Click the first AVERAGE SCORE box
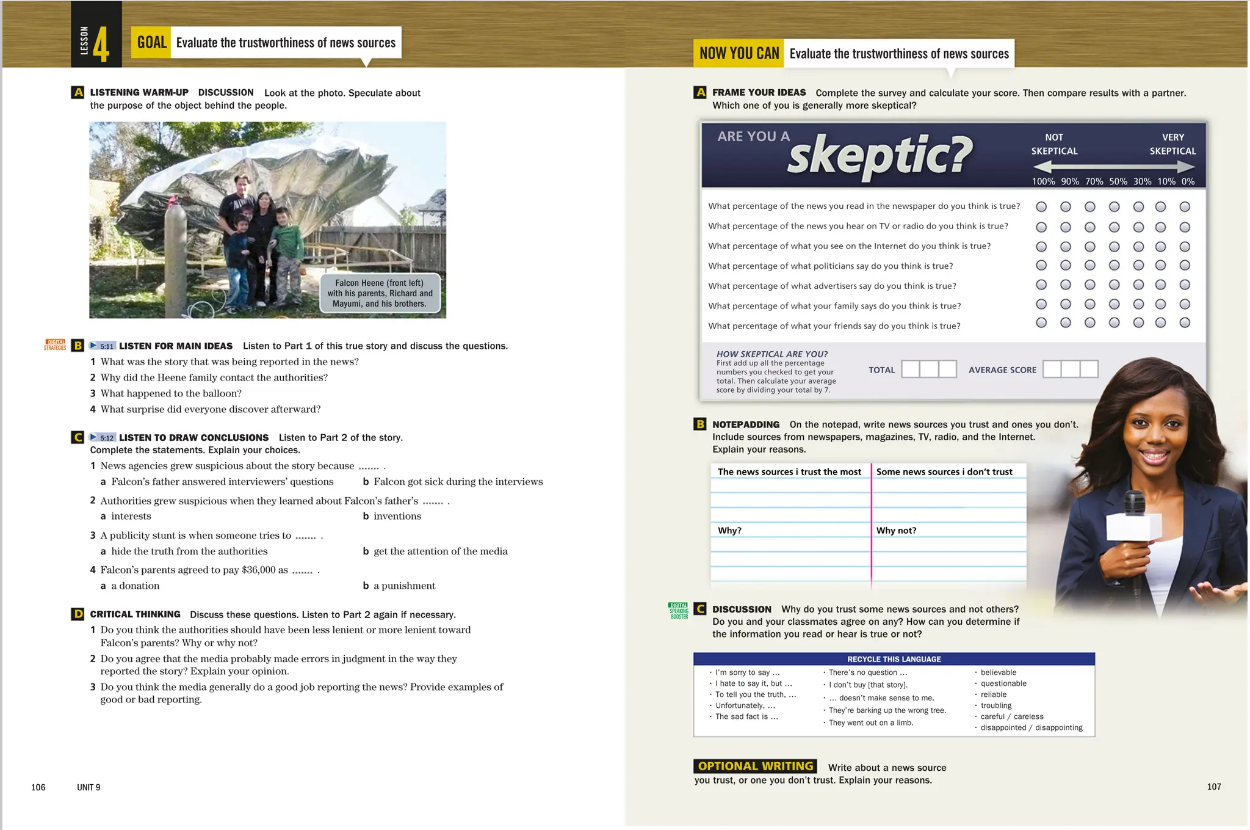1250x830 pixels. click(1052, 369)
